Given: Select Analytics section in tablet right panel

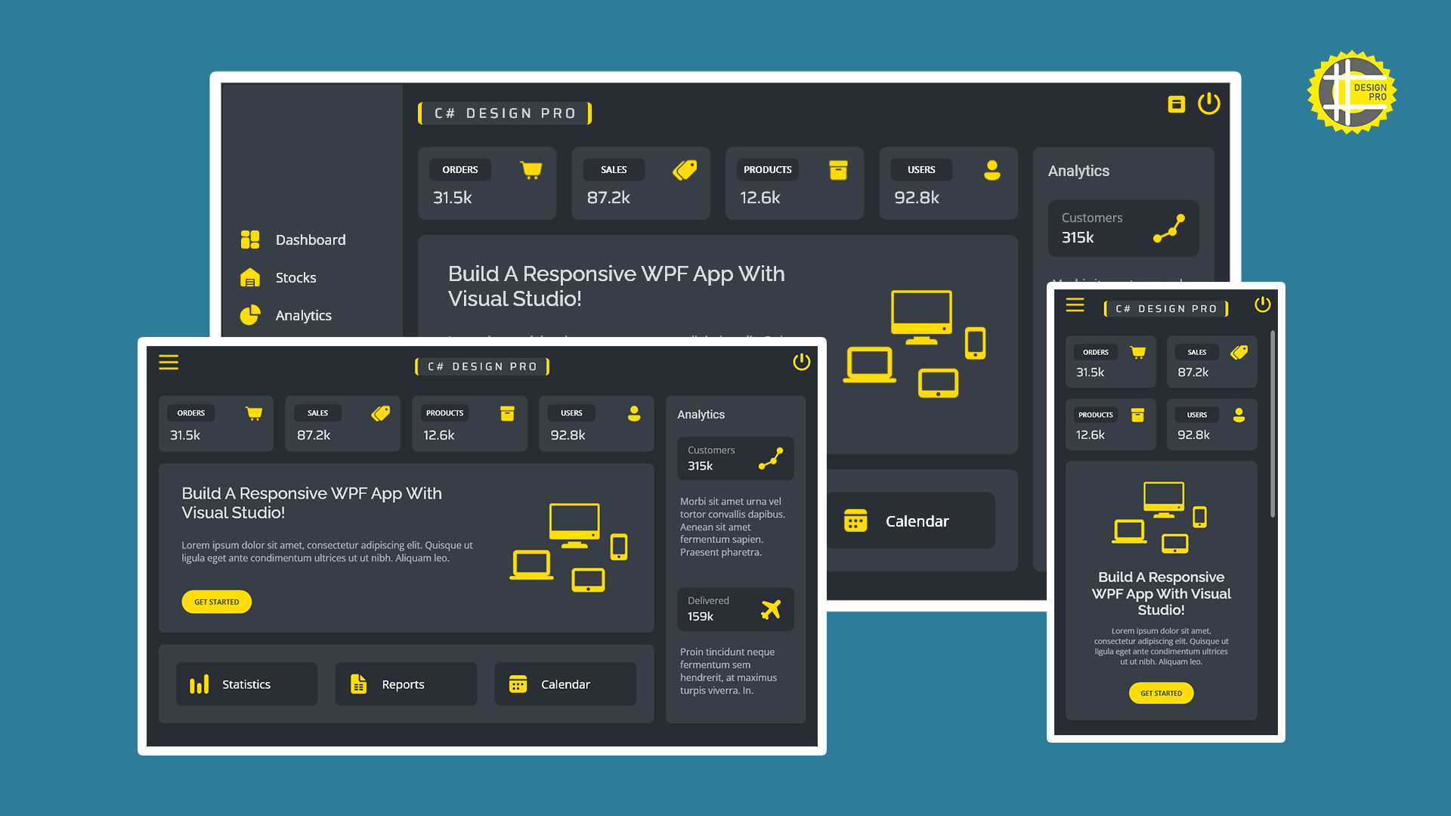Looking at the screenshot, I should coord(700,414).
